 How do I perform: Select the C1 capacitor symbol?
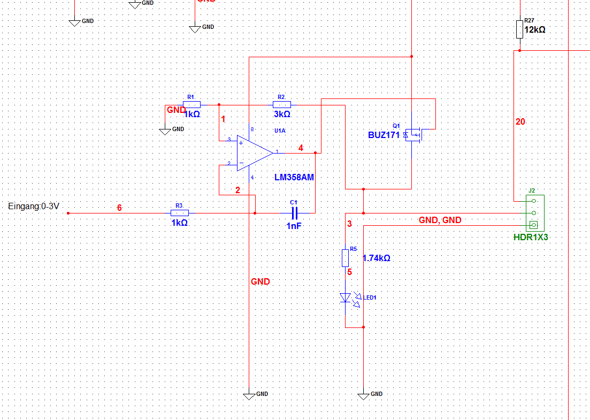click(x=295, y=213)
